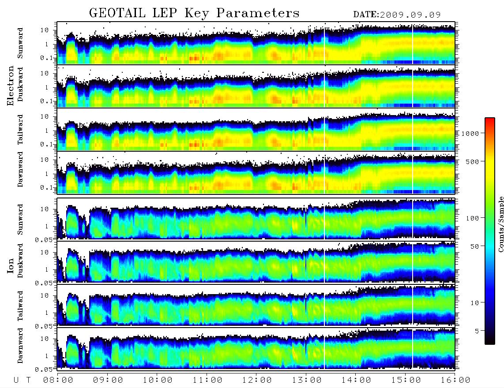The width and height of the screenshot is (504, 388).
Task: Click the Electron Tailward spectrogram panel
Action: coord(256,130)
